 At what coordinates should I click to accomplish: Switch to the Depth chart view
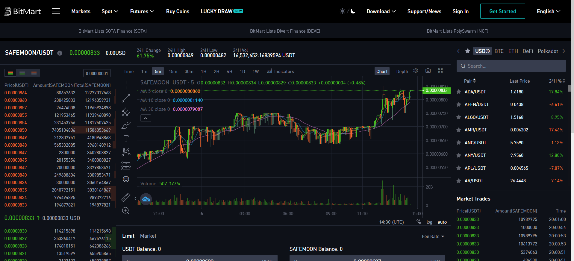pyautogui.click(x=402, y=71)
